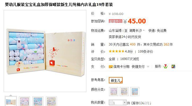
Task: Decrease purchase quantity with minus button
Action: [x=110, y=103]
